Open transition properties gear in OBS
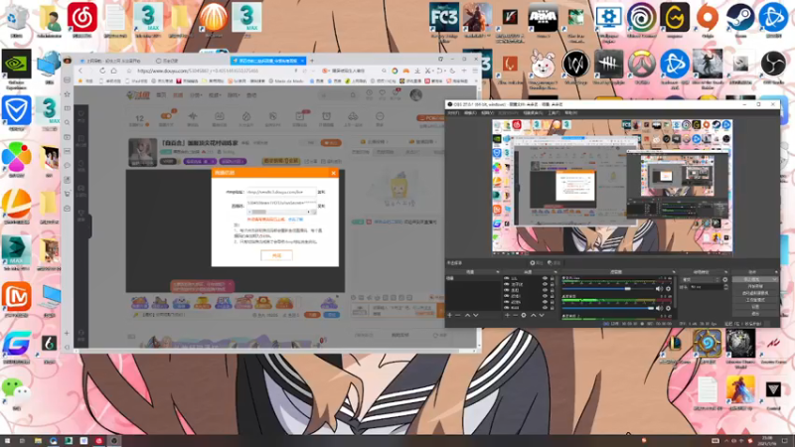Image resolution: width=795 pixels, height=447 pixels. click(x=725, y=279)
